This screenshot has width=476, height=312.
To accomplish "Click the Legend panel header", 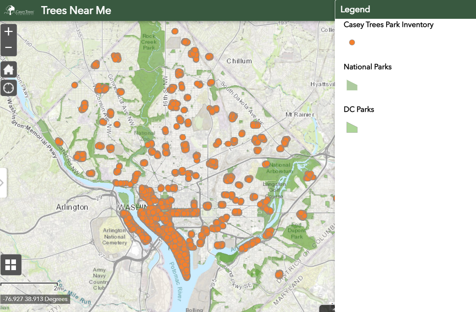I will point(405,10).
